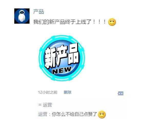Open 运营's profile from the likes row

point(47,105)
